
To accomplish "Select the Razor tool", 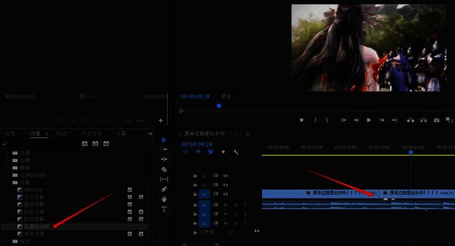I will 164,169.
